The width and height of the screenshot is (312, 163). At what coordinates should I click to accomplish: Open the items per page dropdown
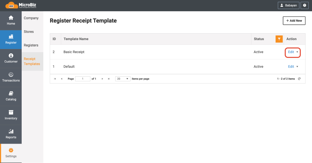123,79
